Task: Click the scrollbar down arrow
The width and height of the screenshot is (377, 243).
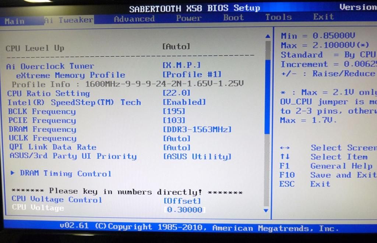Action: (x=265, y=210)
